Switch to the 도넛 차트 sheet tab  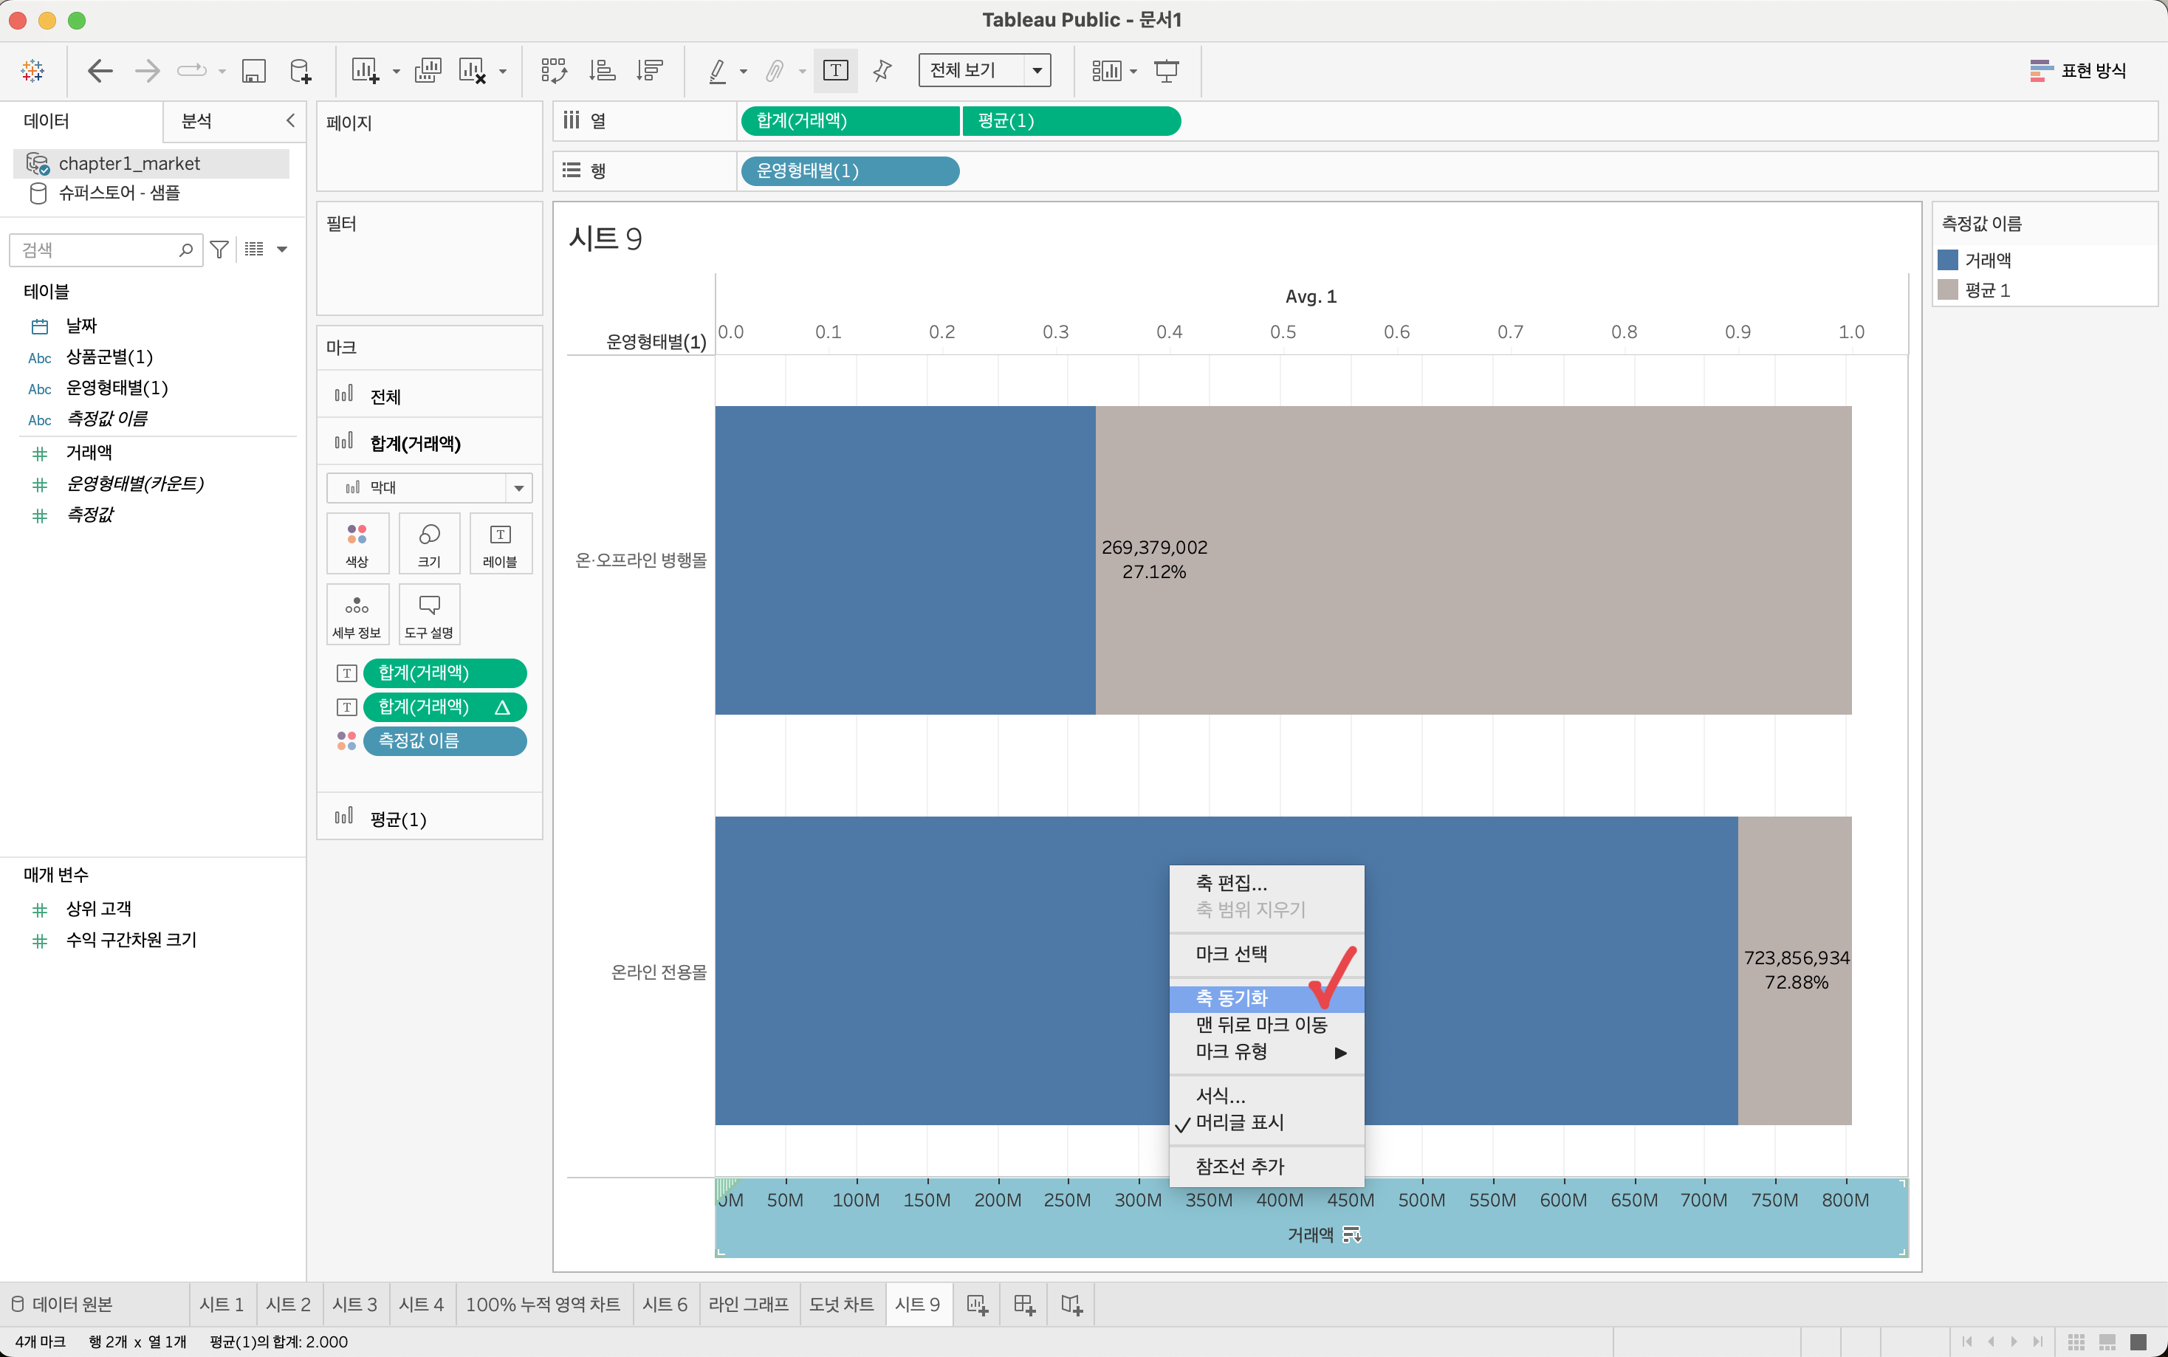pyautogui.click(x=841, y=1304)
